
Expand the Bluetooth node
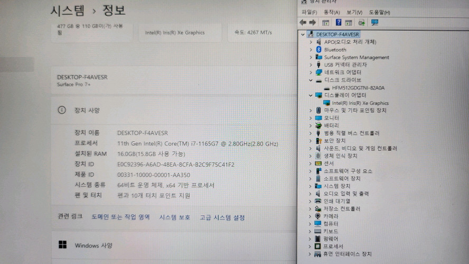[x=311, y=49]
